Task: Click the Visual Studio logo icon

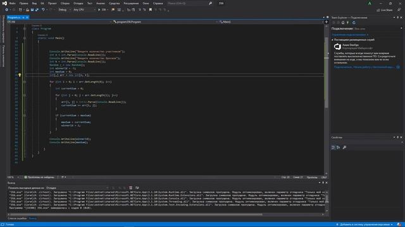Action: tap(4, 3)
